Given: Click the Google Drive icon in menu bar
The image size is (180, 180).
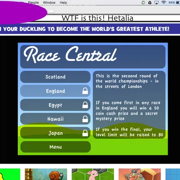Looking at the screenshot, I should coord(150,3).
